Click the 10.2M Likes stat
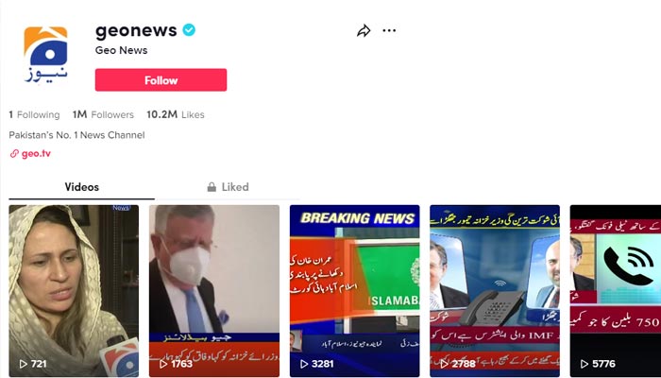This screenshot has height=378, width=661. point(176,114)
